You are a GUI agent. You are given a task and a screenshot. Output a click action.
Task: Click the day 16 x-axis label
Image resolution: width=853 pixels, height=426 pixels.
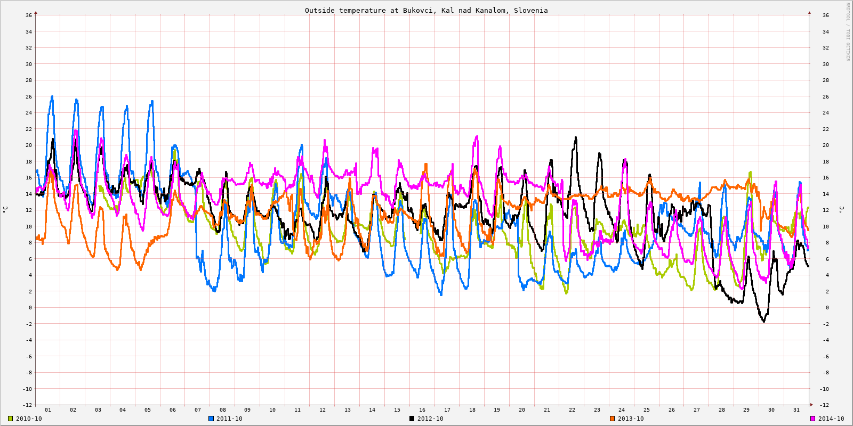[x=422, y=410]
